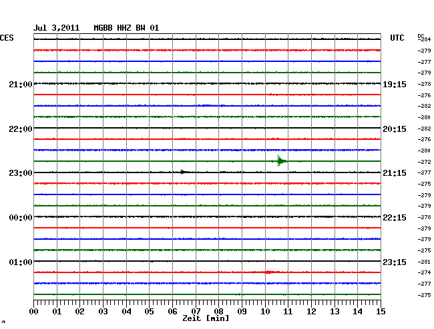Click the DC value -284
The height and width of the screenshot is (329, 434).
[x=424, y=39]
